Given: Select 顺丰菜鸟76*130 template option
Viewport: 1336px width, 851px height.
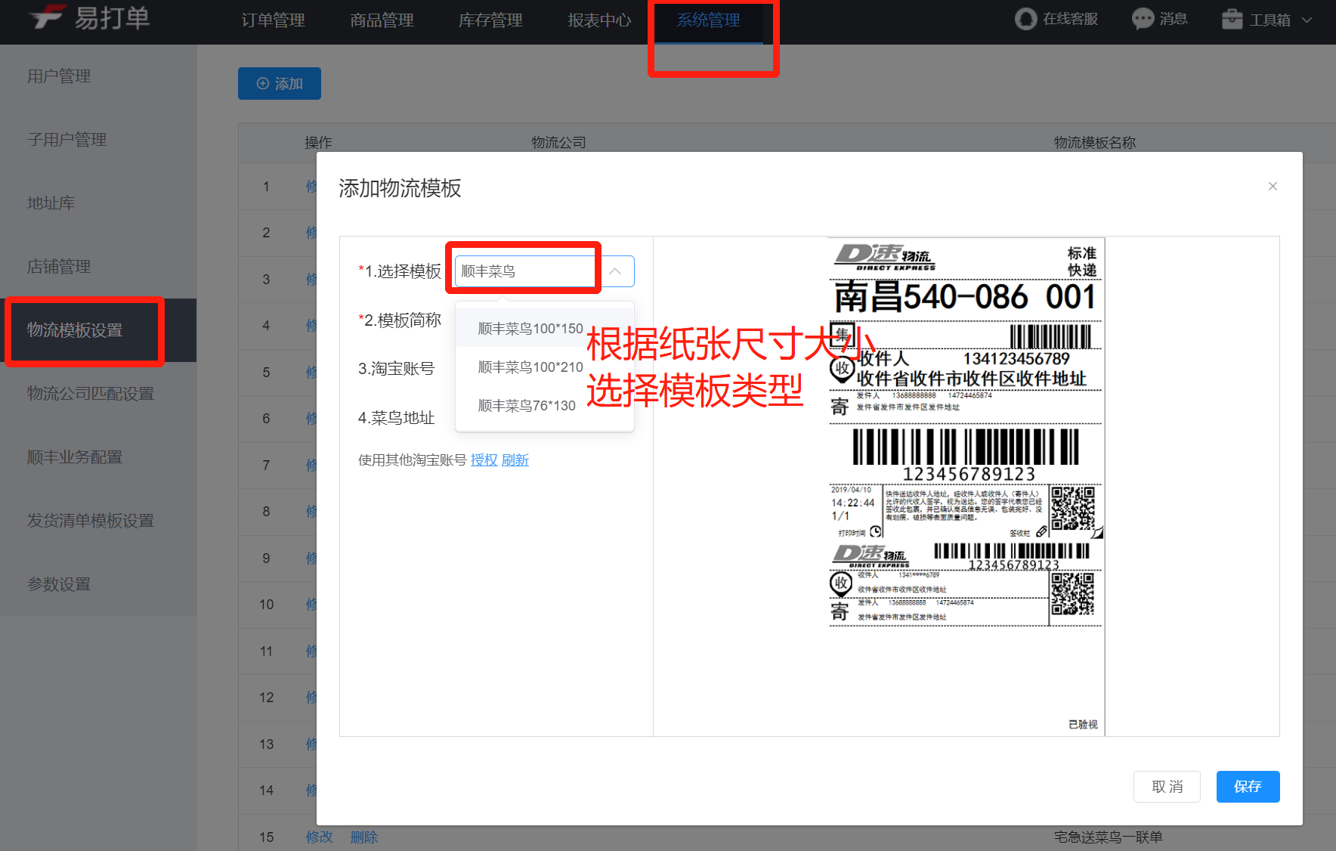Looking at the screenshot, I should (x=545, y=405).
